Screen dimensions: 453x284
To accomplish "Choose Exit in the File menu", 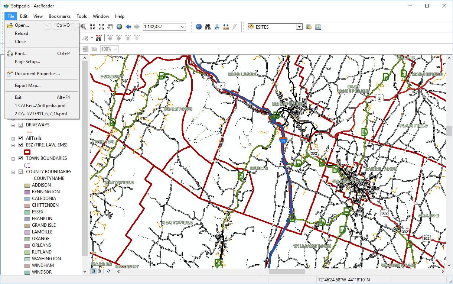I will pos(42,97).
